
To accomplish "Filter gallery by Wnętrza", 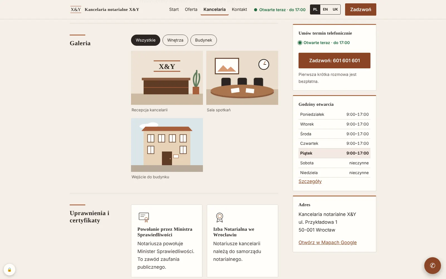I will 175,40.
